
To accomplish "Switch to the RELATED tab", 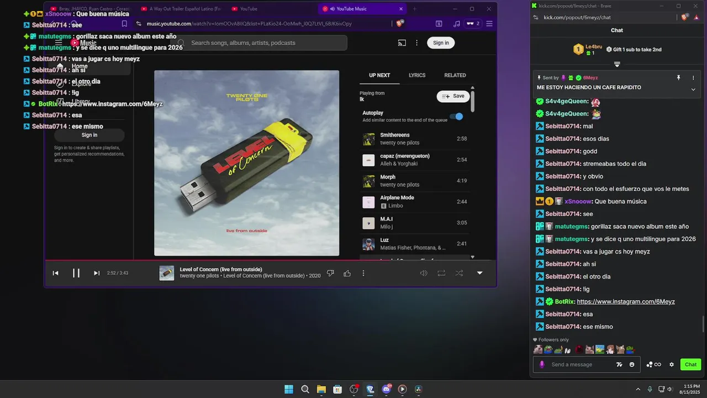I will tap(455, 75).
